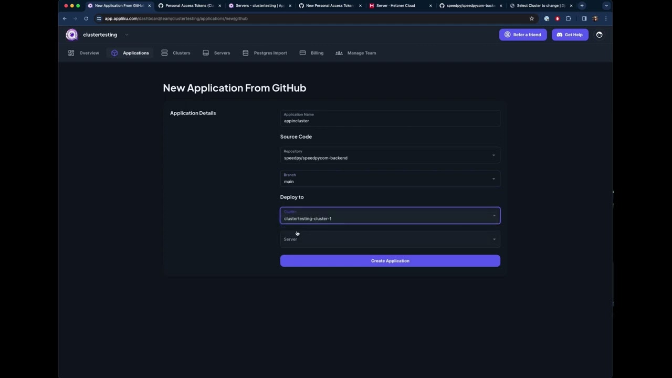This screenshot has width=672, height=378.
Task: Reload the page with refresh icon
Action: pyautogui.click(x=86, y=18)
